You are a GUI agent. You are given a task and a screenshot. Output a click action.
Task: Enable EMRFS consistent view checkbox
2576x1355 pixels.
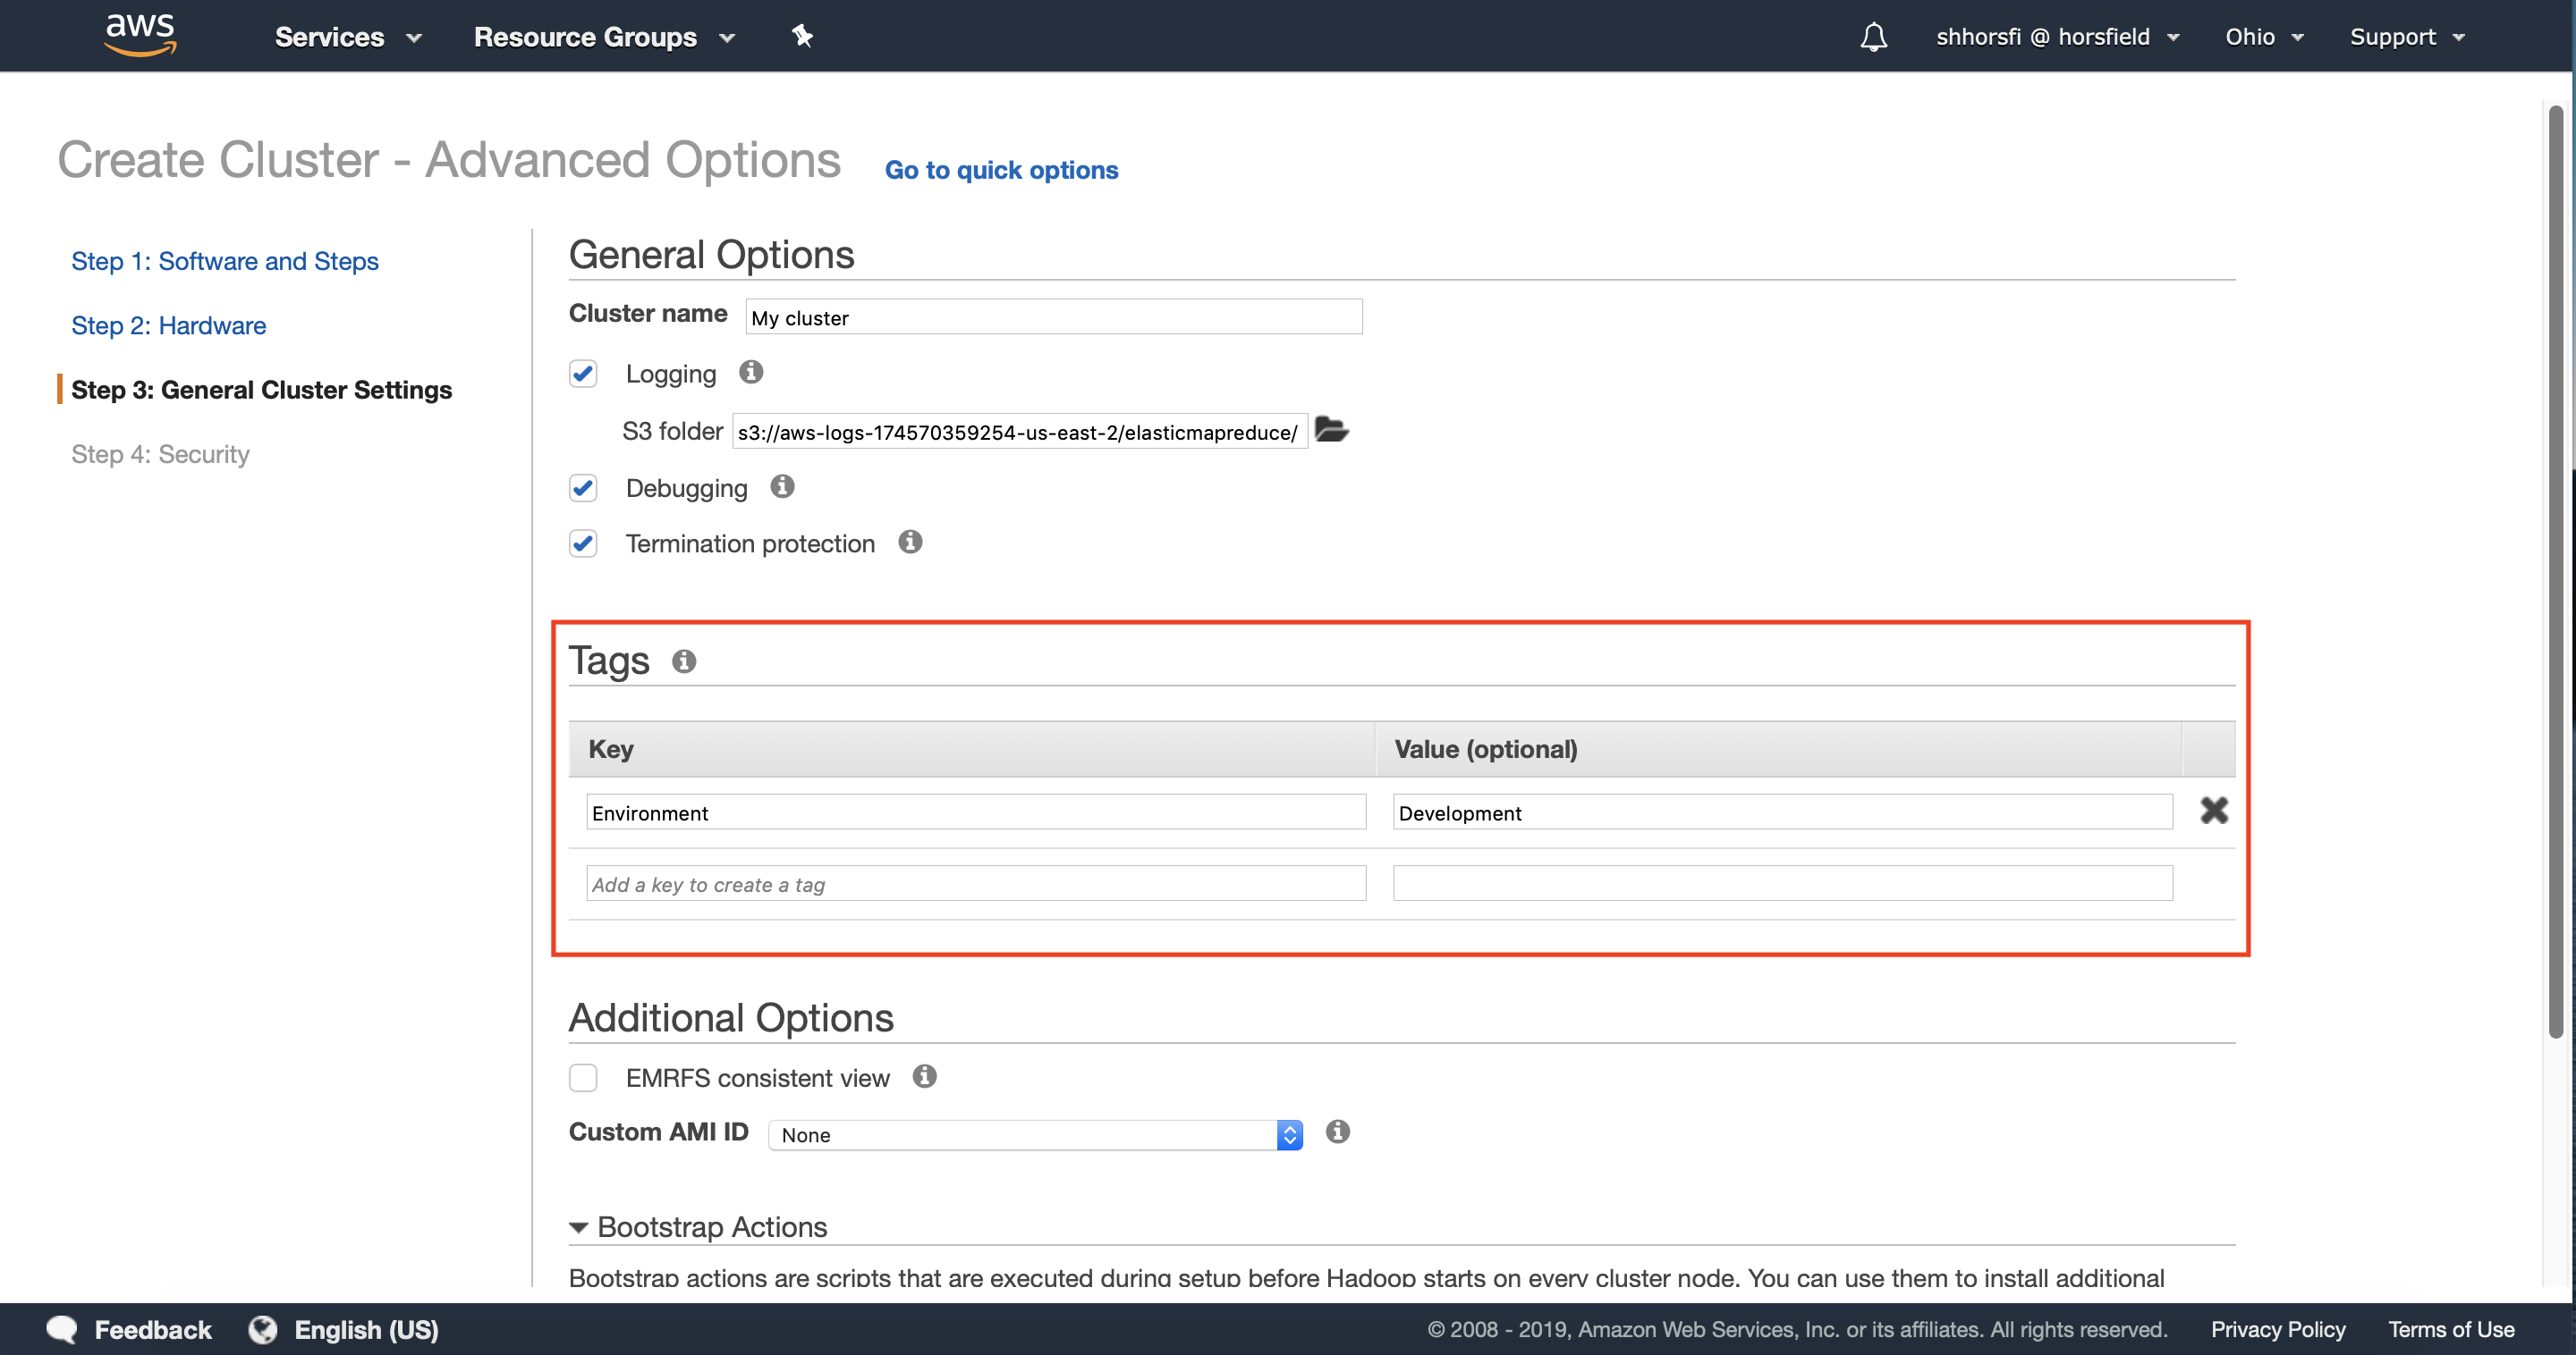[x=583, y=1078]
